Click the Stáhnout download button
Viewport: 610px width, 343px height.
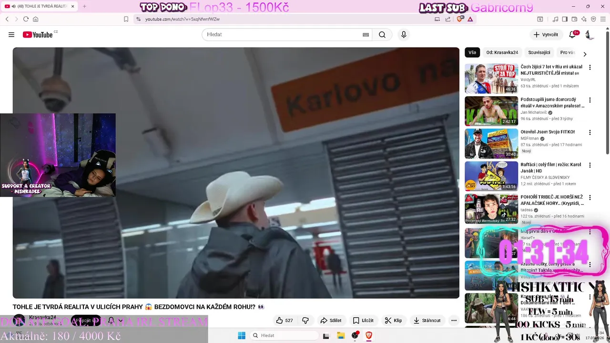click(427, 321)
